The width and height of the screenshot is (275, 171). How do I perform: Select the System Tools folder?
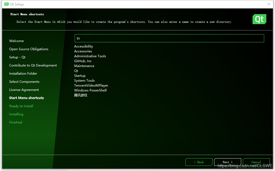[84, 81]
